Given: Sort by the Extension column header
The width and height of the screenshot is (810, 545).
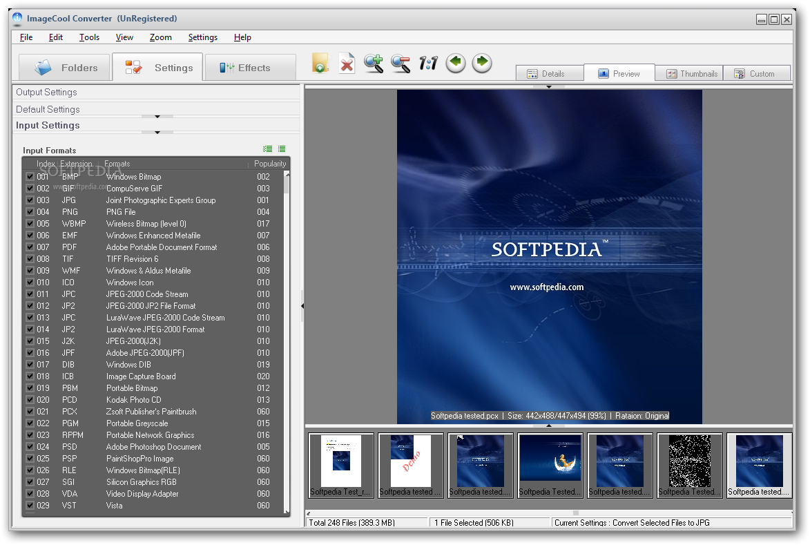Looking at the screenshot, I should [x=76, y=163].
